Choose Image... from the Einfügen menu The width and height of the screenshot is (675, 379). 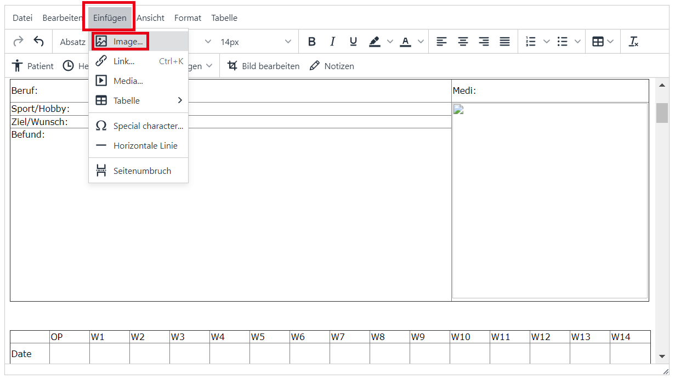[x=139, y=41]
